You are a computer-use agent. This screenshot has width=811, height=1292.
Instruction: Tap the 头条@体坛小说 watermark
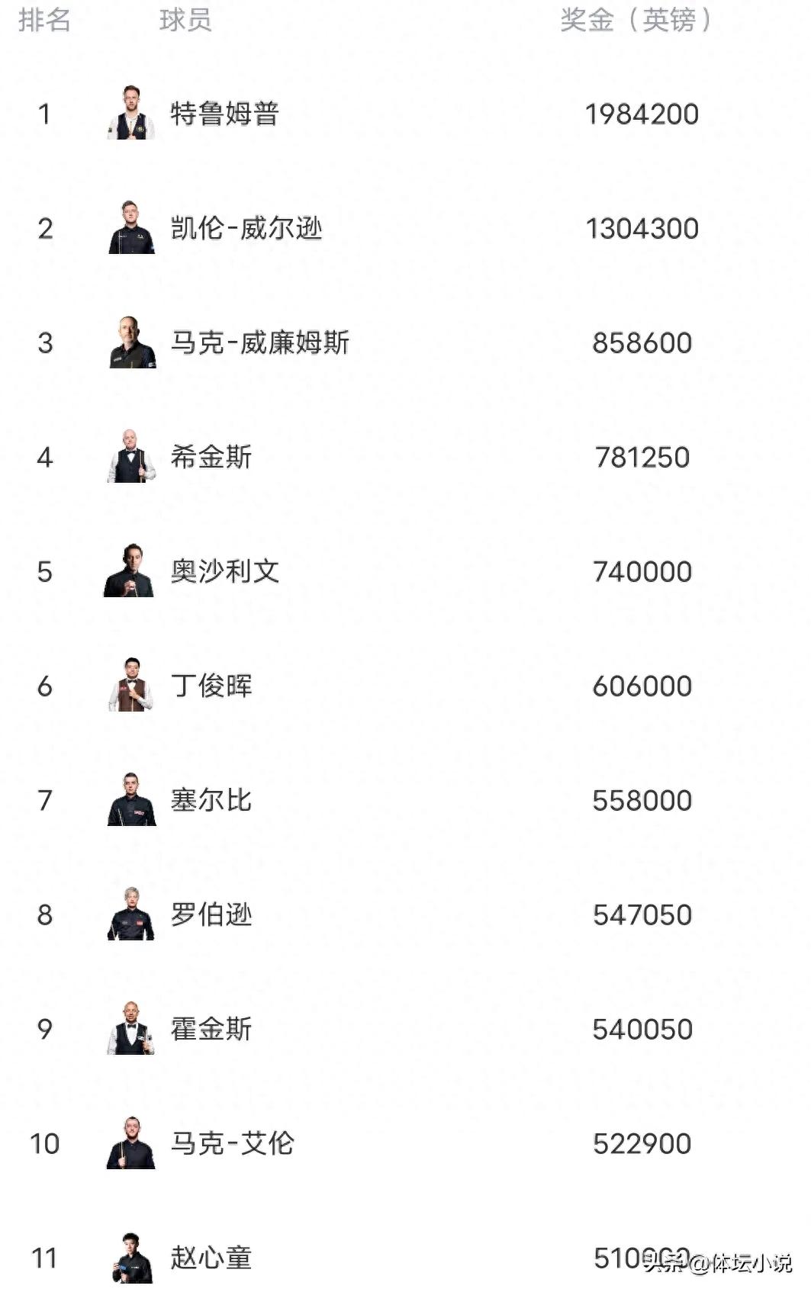click(x=719, y=1263)
